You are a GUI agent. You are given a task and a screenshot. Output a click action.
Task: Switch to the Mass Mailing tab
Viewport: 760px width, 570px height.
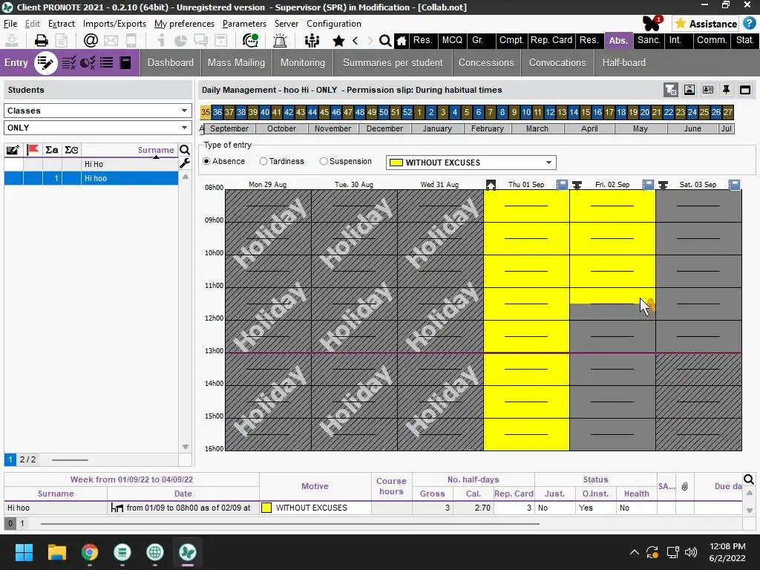pyautogui.click(x=237, y=62)
